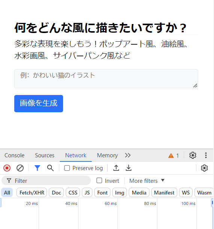
Task: Switch to the Console tab
Action: pyautogui.click(x=15, y=155)
